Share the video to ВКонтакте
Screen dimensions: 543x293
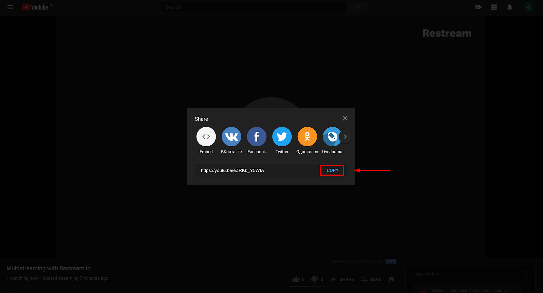[x=231, y=136]
